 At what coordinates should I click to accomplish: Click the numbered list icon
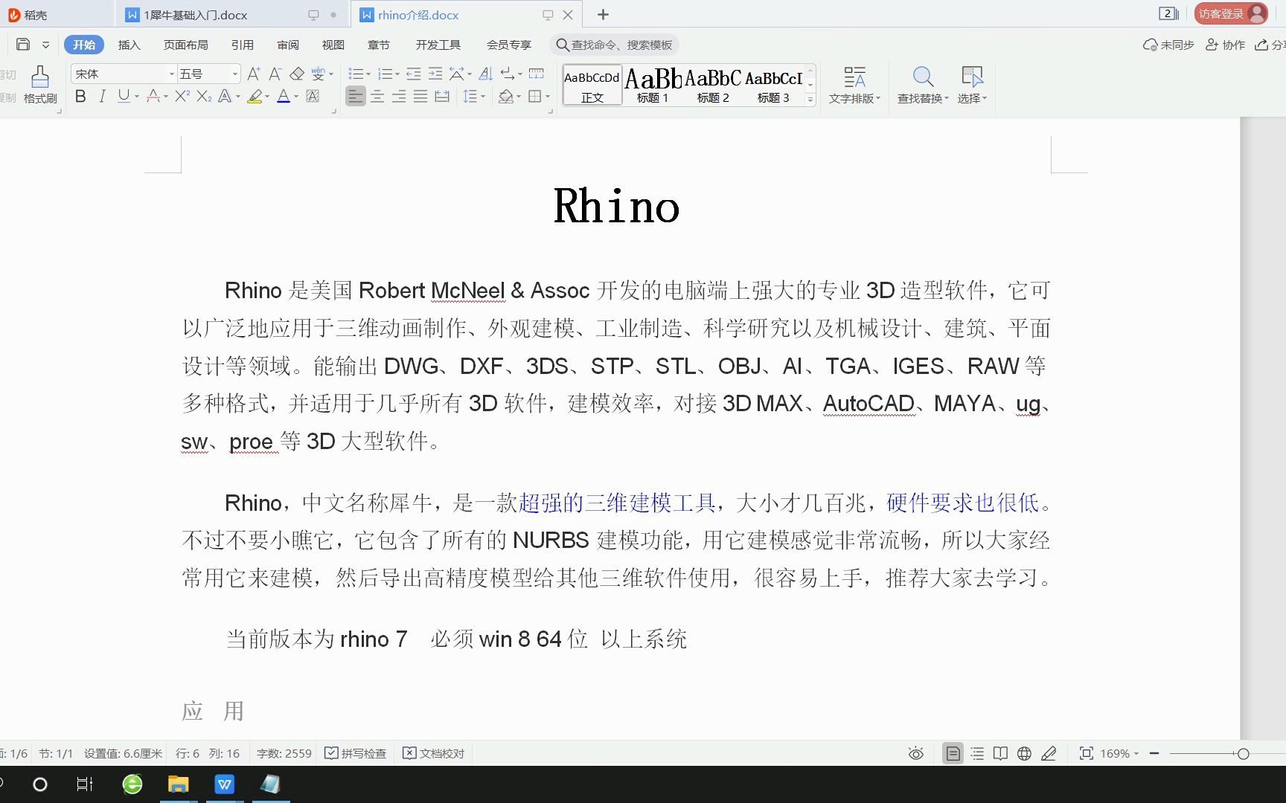pyautogui.click(x=385, y=74)
